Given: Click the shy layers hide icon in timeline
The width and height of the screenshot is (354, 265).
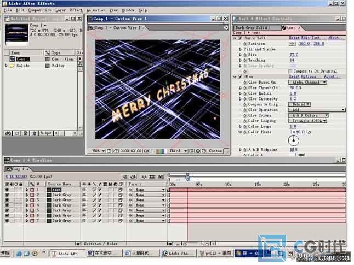Looking at the screenshot, I should 144,176.
